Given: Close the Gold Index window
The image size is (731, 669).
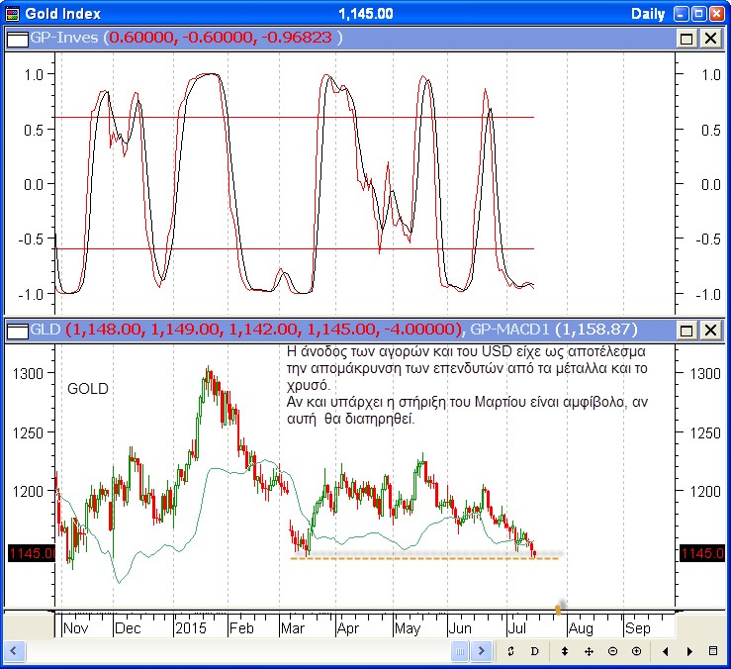Looking at the screenshot, I should click(x=717, y=14).
